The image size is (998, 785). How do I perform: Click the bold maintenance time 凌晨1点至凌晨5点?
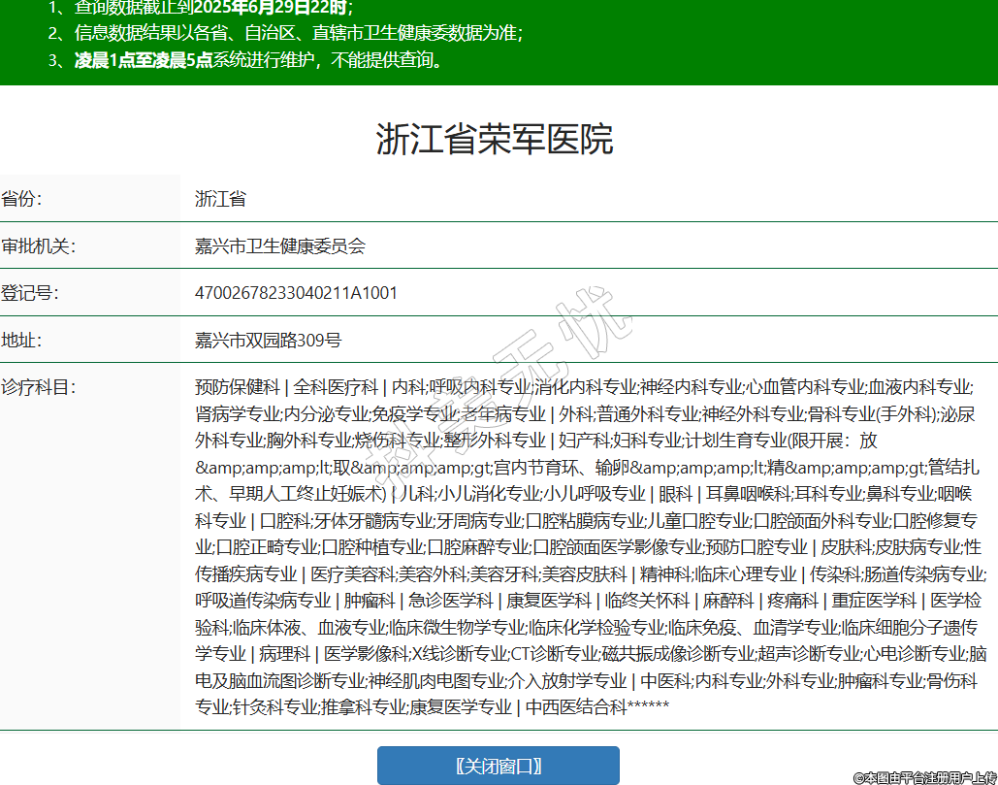click(x=144, y=60)
